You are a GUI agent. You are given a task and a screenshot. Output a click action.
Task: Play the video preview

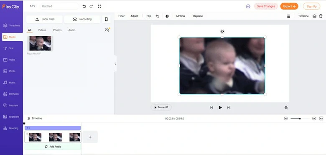(x=220, y=107)
